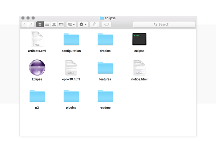Click the 'readme' folder name
Screen dimensions: 216x155
click(x=105, y=108)
